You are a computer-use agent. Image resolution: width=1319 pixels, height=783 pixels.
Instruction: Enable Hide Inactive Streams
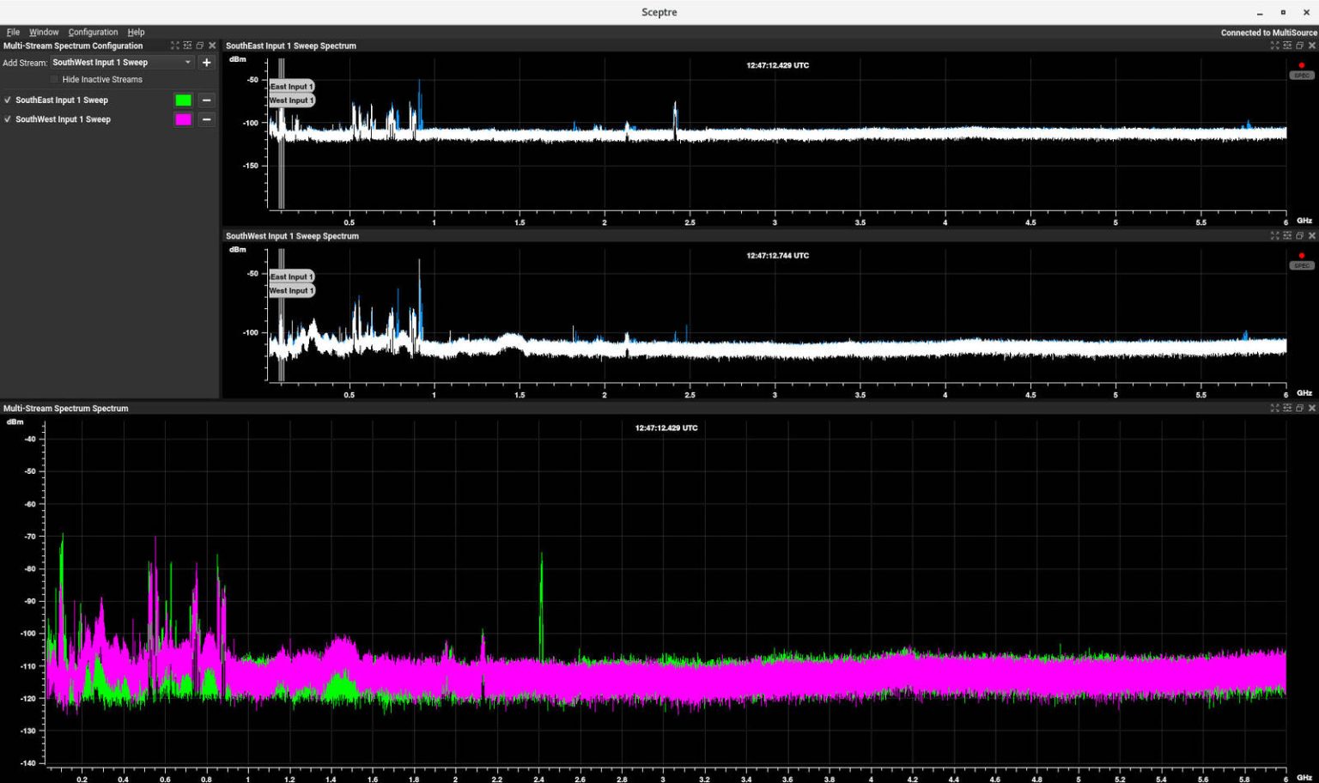pyautogui.click(x=53, y=79)
